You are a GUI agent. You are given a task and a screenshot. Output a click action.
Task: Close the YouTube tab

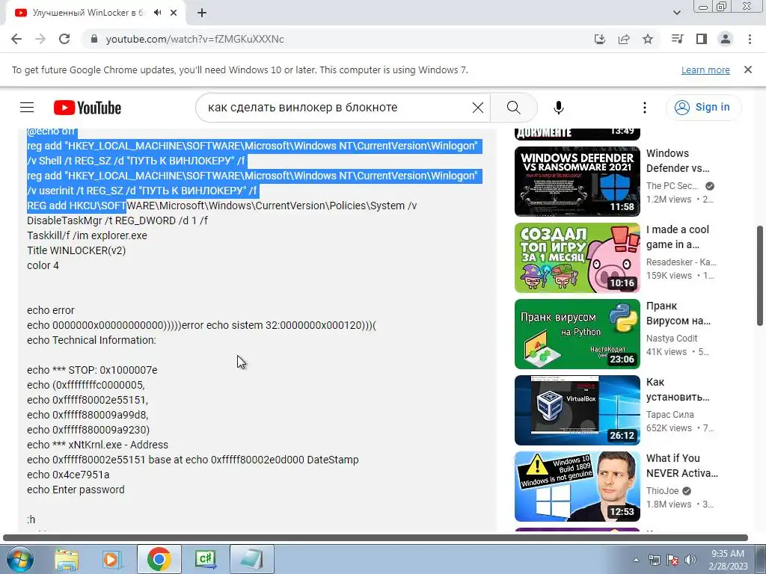click(174, 13)
